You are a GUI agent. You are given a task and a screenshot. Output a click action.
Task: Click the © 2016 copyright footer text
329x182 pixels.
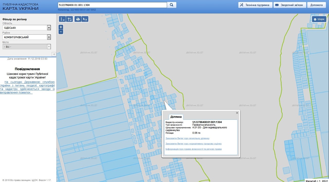point(27,180)
